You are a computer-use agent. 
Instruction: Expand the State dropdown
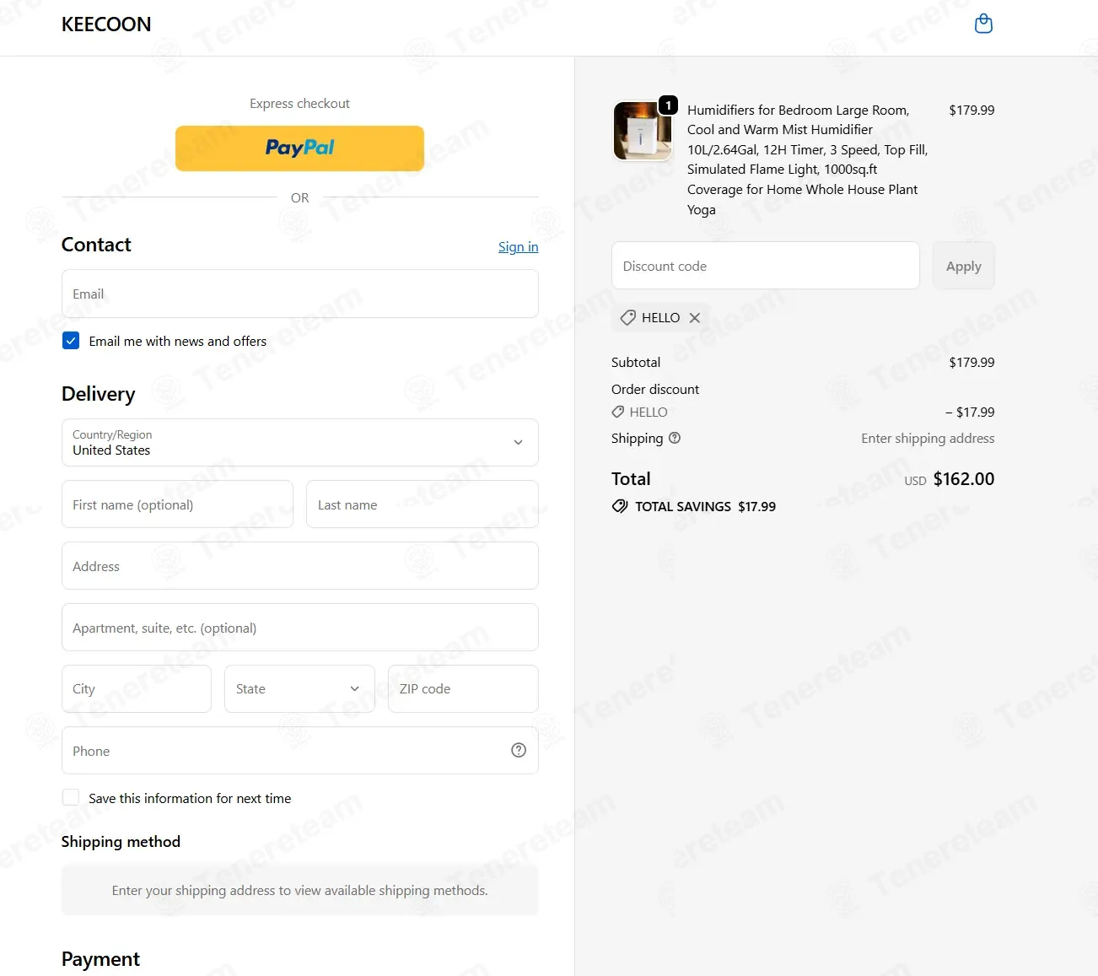(299, 688)
